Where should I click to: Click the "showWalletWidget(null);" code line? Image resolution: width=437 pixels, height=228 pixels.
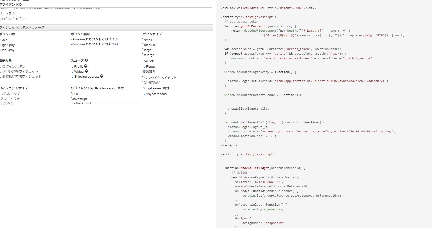click(x=248, y=108)
